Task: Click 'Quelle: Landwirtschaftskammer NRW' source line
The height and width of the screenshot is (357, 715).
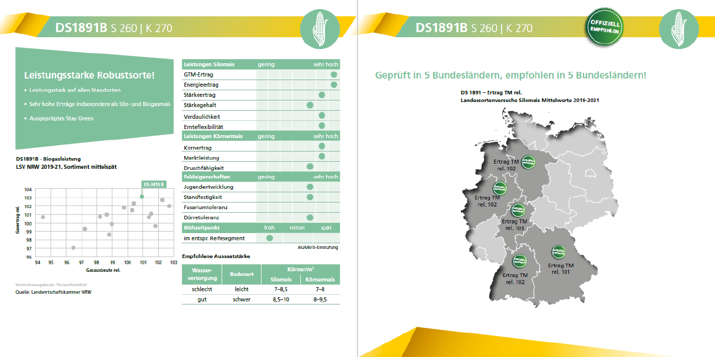Action: (x=54, y=292)
